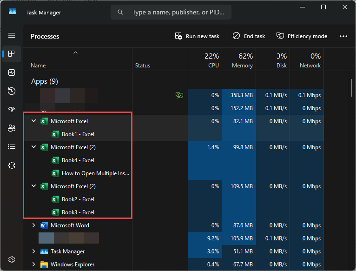This screenshot has height=271, width=356.
Task: Click the Windows Explorer folder icon
Action: (44, 264)
